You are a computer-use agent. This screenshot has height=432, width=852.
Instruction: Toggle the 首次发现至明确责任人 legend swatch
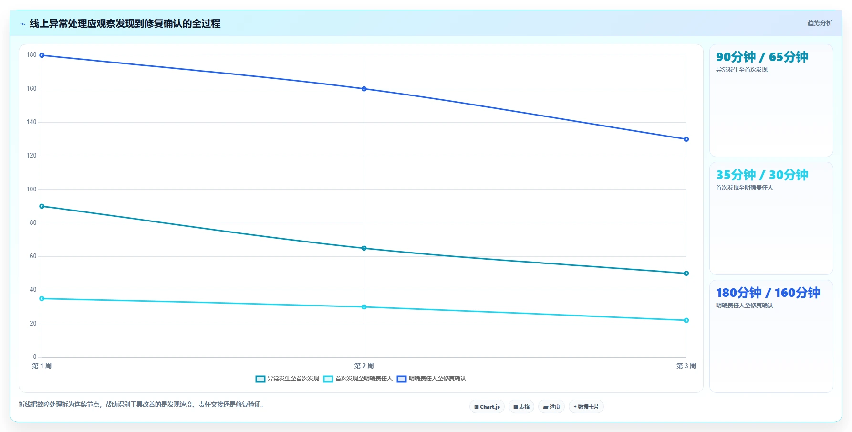coord(328,379)
